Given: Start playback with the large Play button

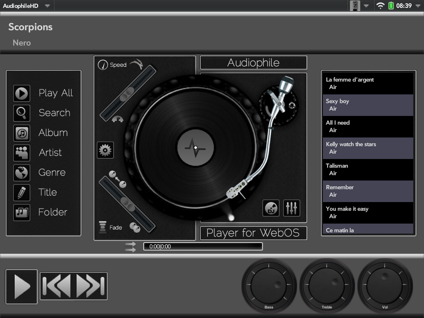Looking at the screenshot, I should coord(22,287).
